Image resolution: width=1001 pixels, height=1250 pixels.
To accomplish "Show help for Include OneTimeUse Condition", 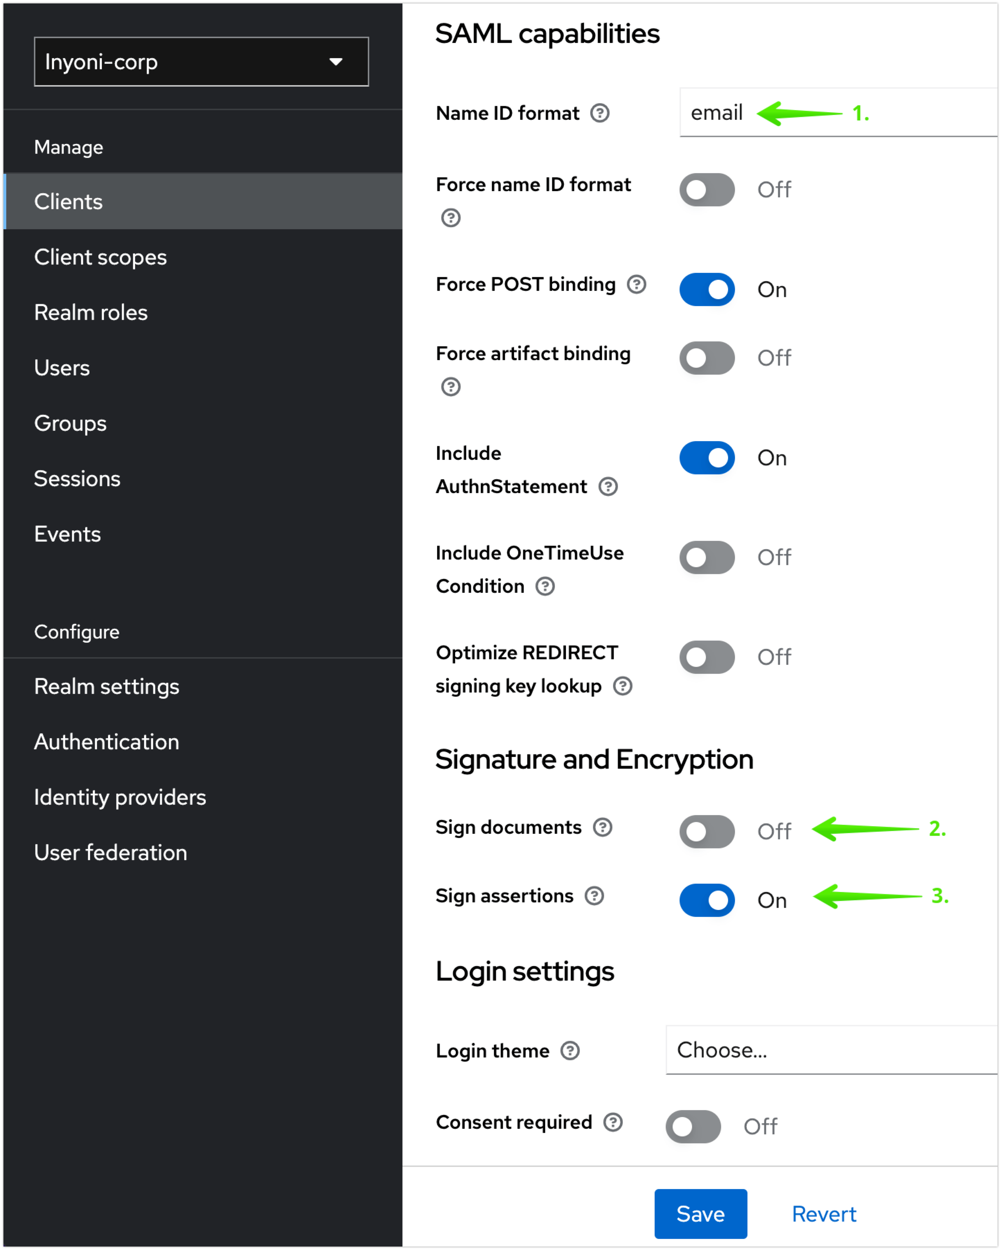I will [x=545, y=586].
